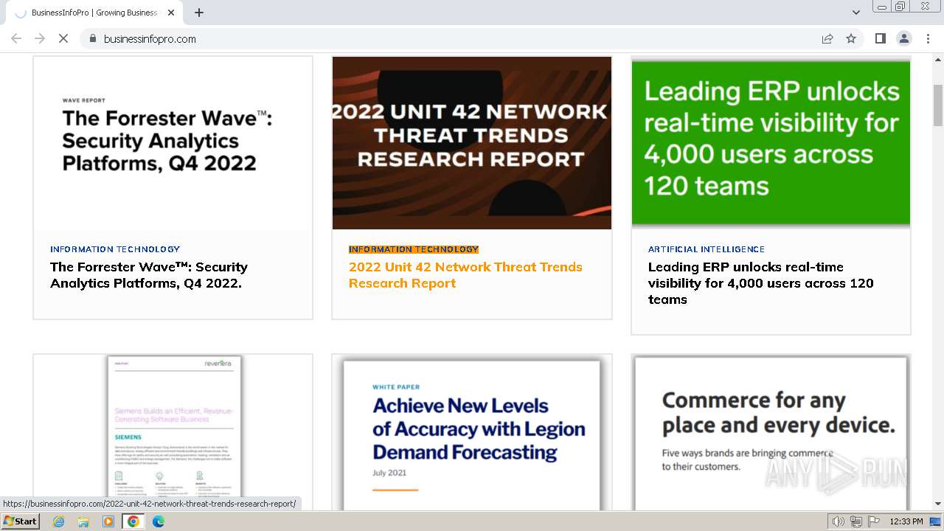
Task: Open Legion Demand Forecasting thumbnail
Action: (x=472, y=432)
